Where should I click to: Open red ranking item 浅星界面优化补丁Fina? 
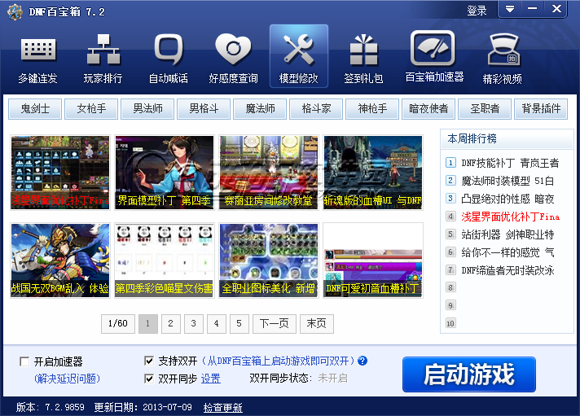(x=510, y=217)
